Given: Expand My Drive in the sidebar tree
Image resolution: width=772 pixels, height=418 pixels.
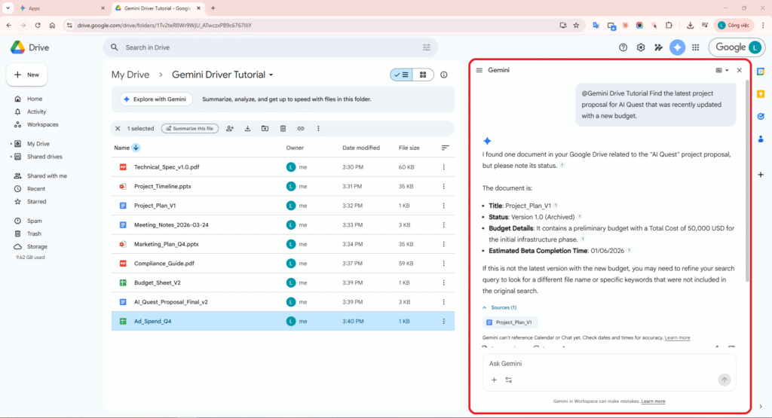Looking at the screenshot, I should (11, 144).
